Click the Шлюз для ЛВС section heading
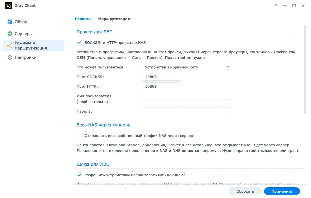 93,164
